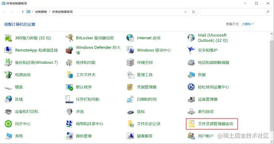The width and height of the screenshot is (274, 144).
Task: Open the 系统 computer icon
Action: [x=8, y=136]
